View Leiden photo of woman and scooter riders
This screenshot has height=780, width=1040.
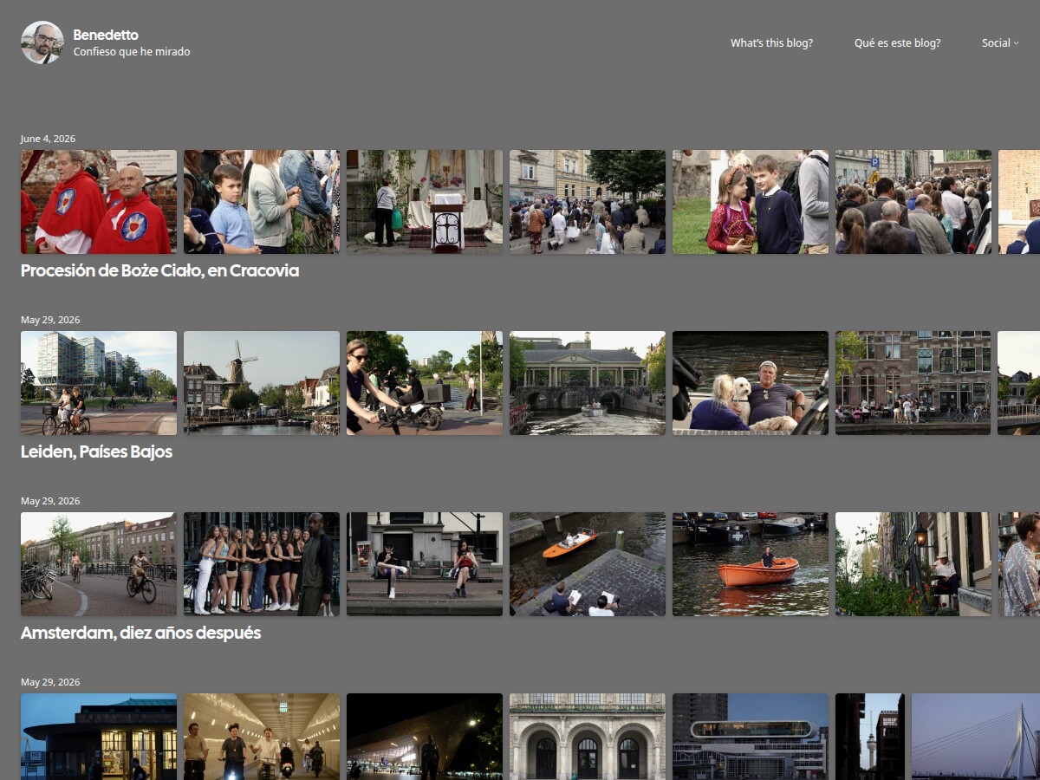click(x=425, y=383)
